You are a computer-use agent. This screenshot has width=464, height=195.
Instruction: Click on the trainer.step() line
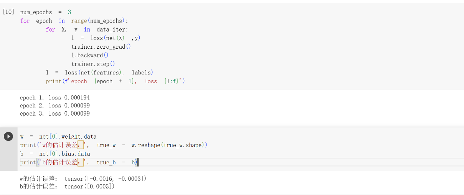point(93,64)
